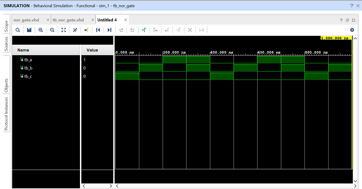Screen dimensions: 362x189
Task: Open the help question mark in the tab bar
Action: pos(341,20)
